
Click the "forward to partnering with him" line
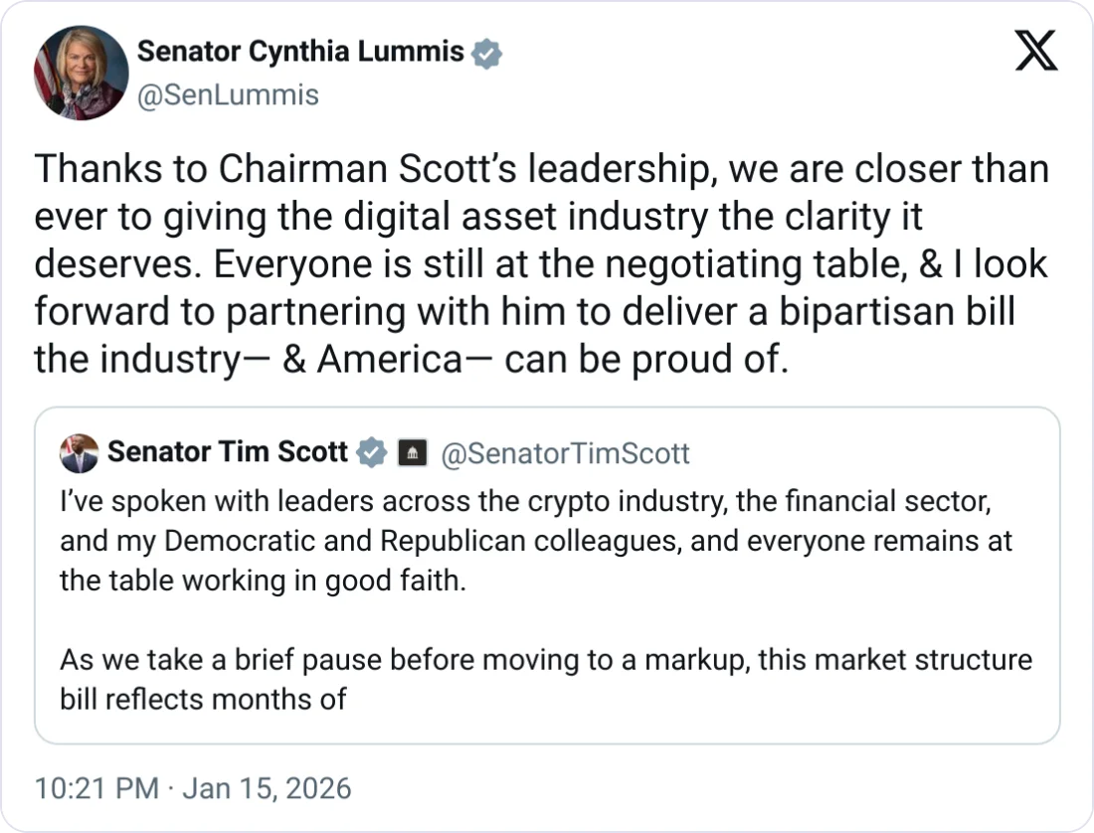[524, 312]
